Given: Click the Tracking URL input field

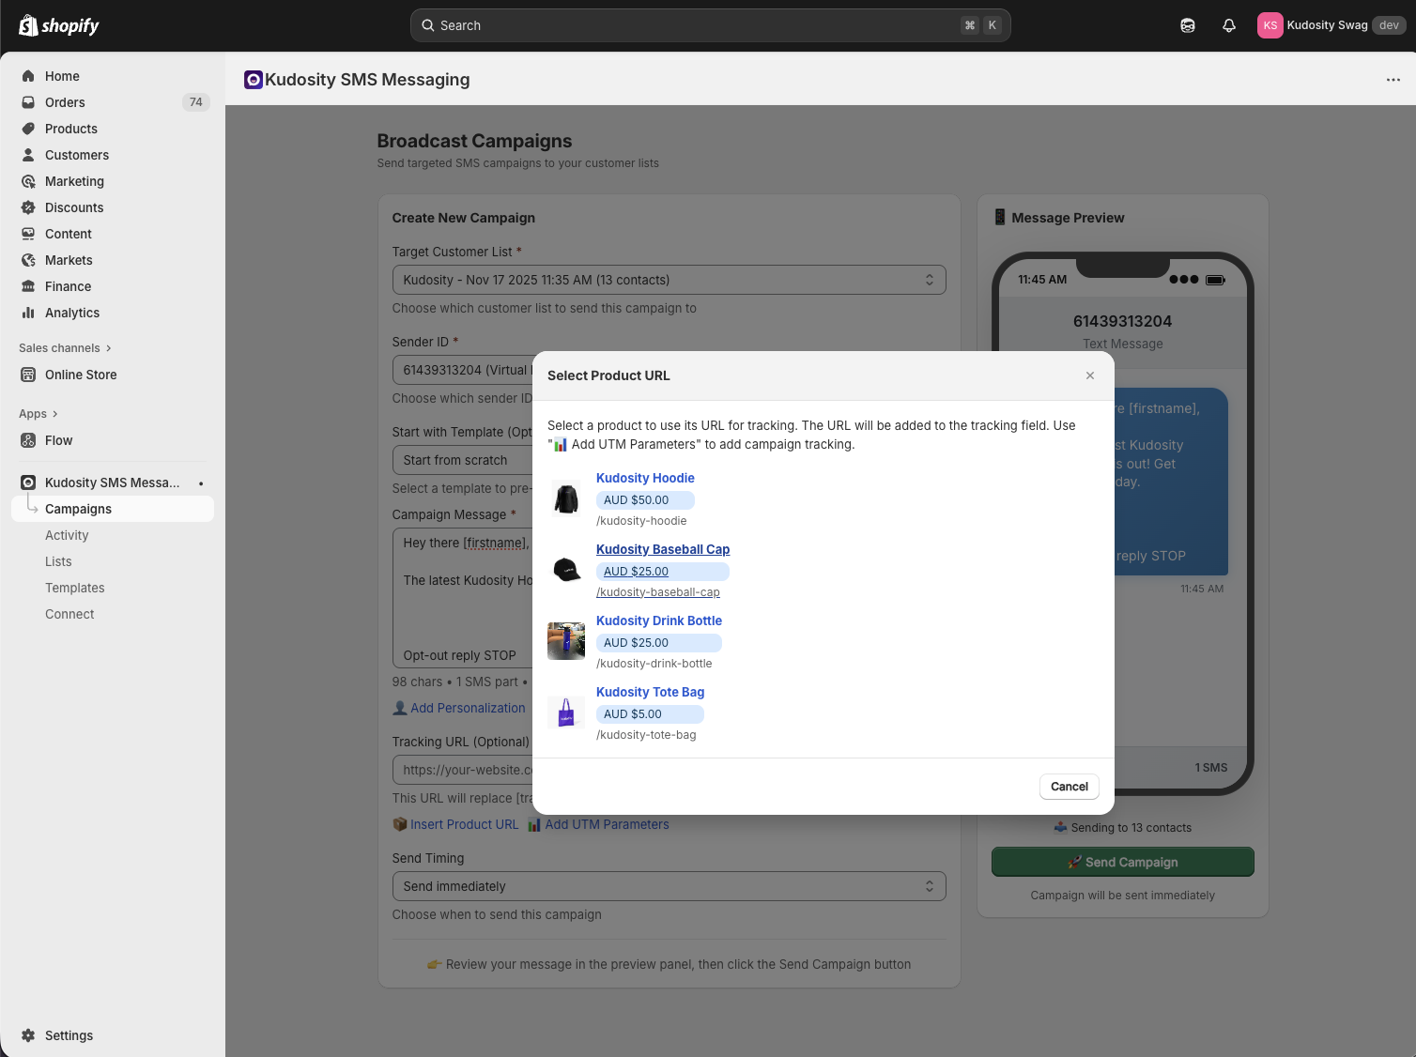Looking at the screenshot, I should point(462,770).
